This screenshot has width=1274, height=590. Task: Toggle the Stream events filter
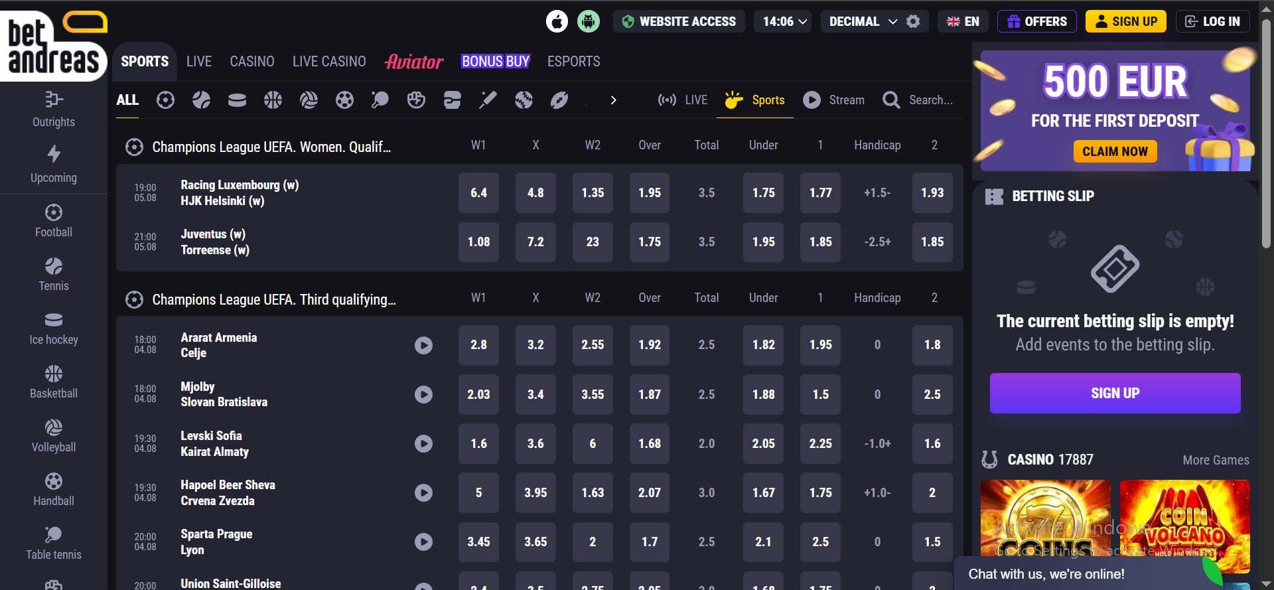(x=833, y=100)
